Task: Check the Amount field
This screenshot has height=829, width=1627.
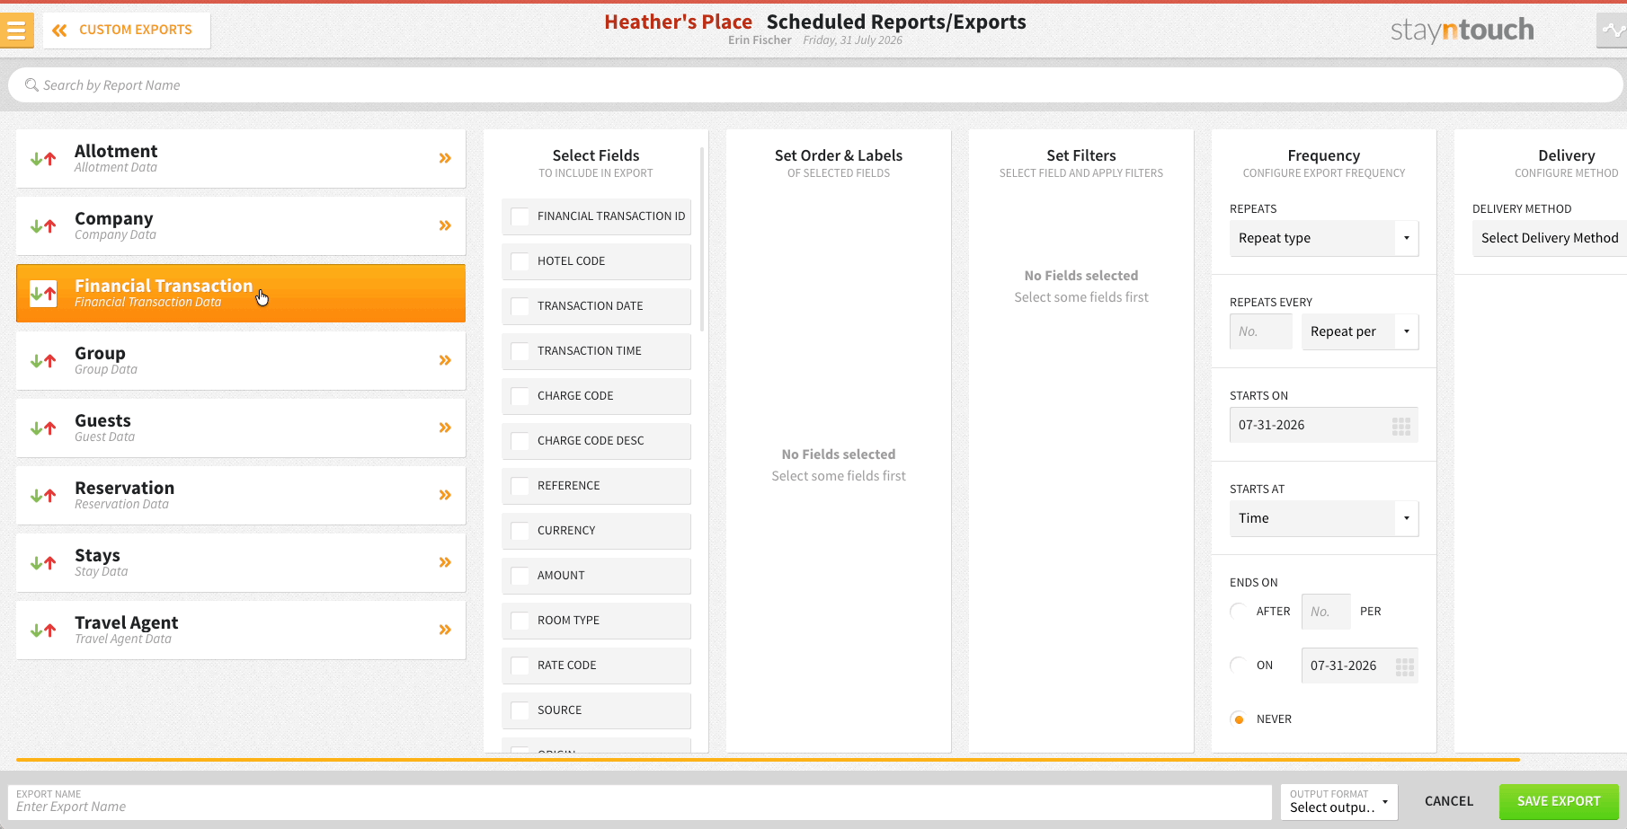Action: [x=520, y=576]
